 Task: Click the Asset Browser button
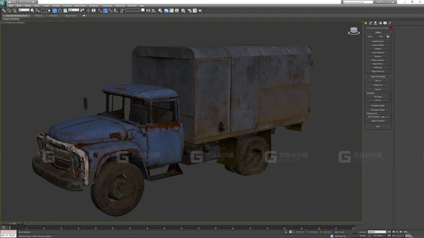[x=378, y=41]
